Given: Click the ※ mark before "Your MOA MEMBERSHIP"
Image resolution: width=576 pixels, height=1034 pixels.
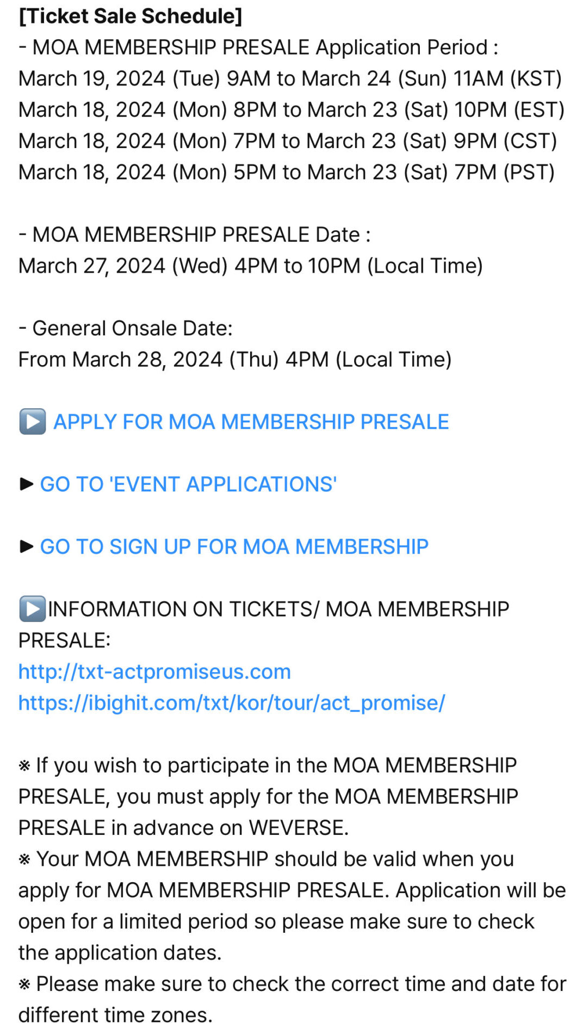Looking at the screenshot, I should click(24, 859).
